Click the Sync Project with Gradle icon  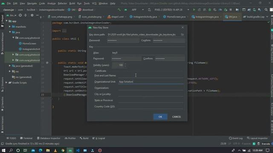tap(249, 10)
